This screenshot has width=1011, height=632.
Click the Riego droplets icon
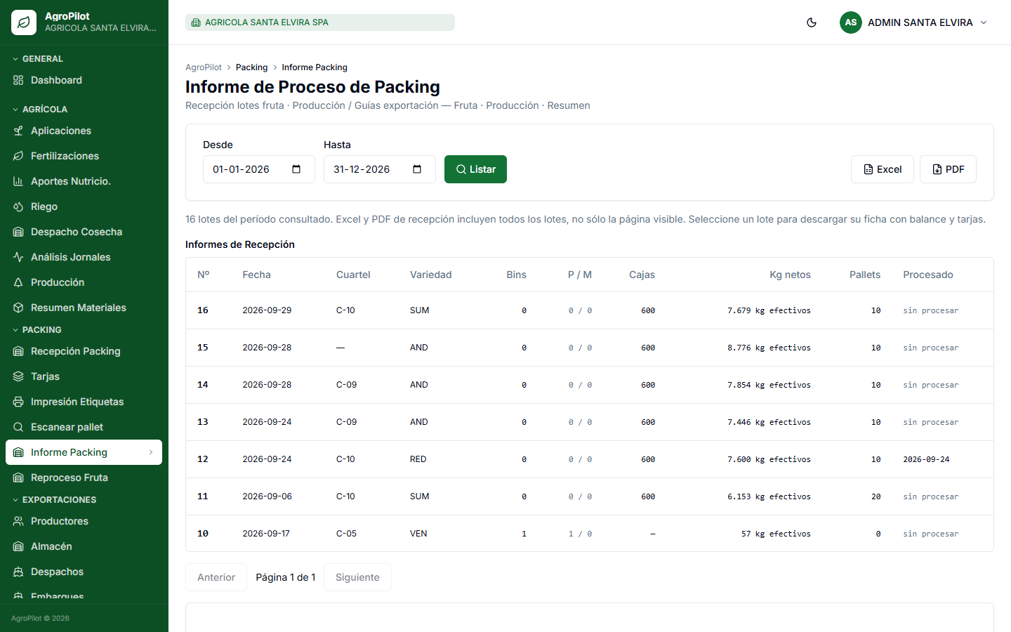[x=18, y=206]
